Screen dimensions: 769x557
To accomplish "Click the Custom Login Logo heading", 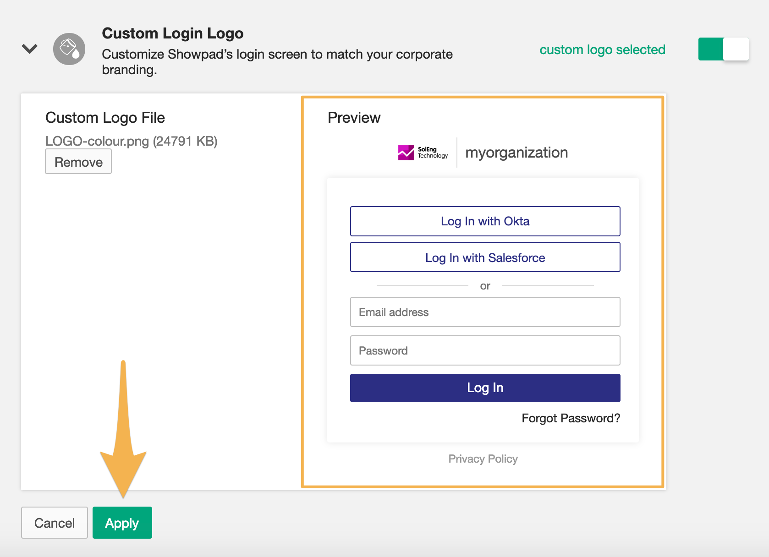I will coord(172,33).
